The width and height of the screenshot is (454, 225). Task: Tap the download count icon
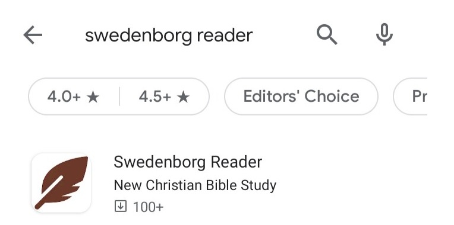pyautogui.click(x=121, y=207)
